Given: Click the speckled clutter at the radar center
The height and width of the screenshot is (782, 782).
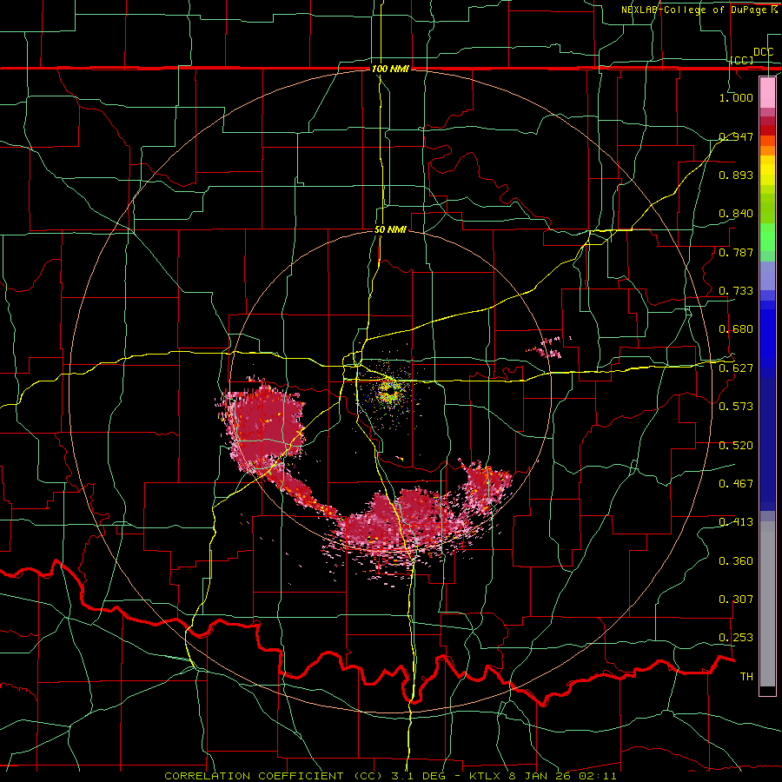Looking at the screenshot, I should pyautogui.click(x=388, y=391).
